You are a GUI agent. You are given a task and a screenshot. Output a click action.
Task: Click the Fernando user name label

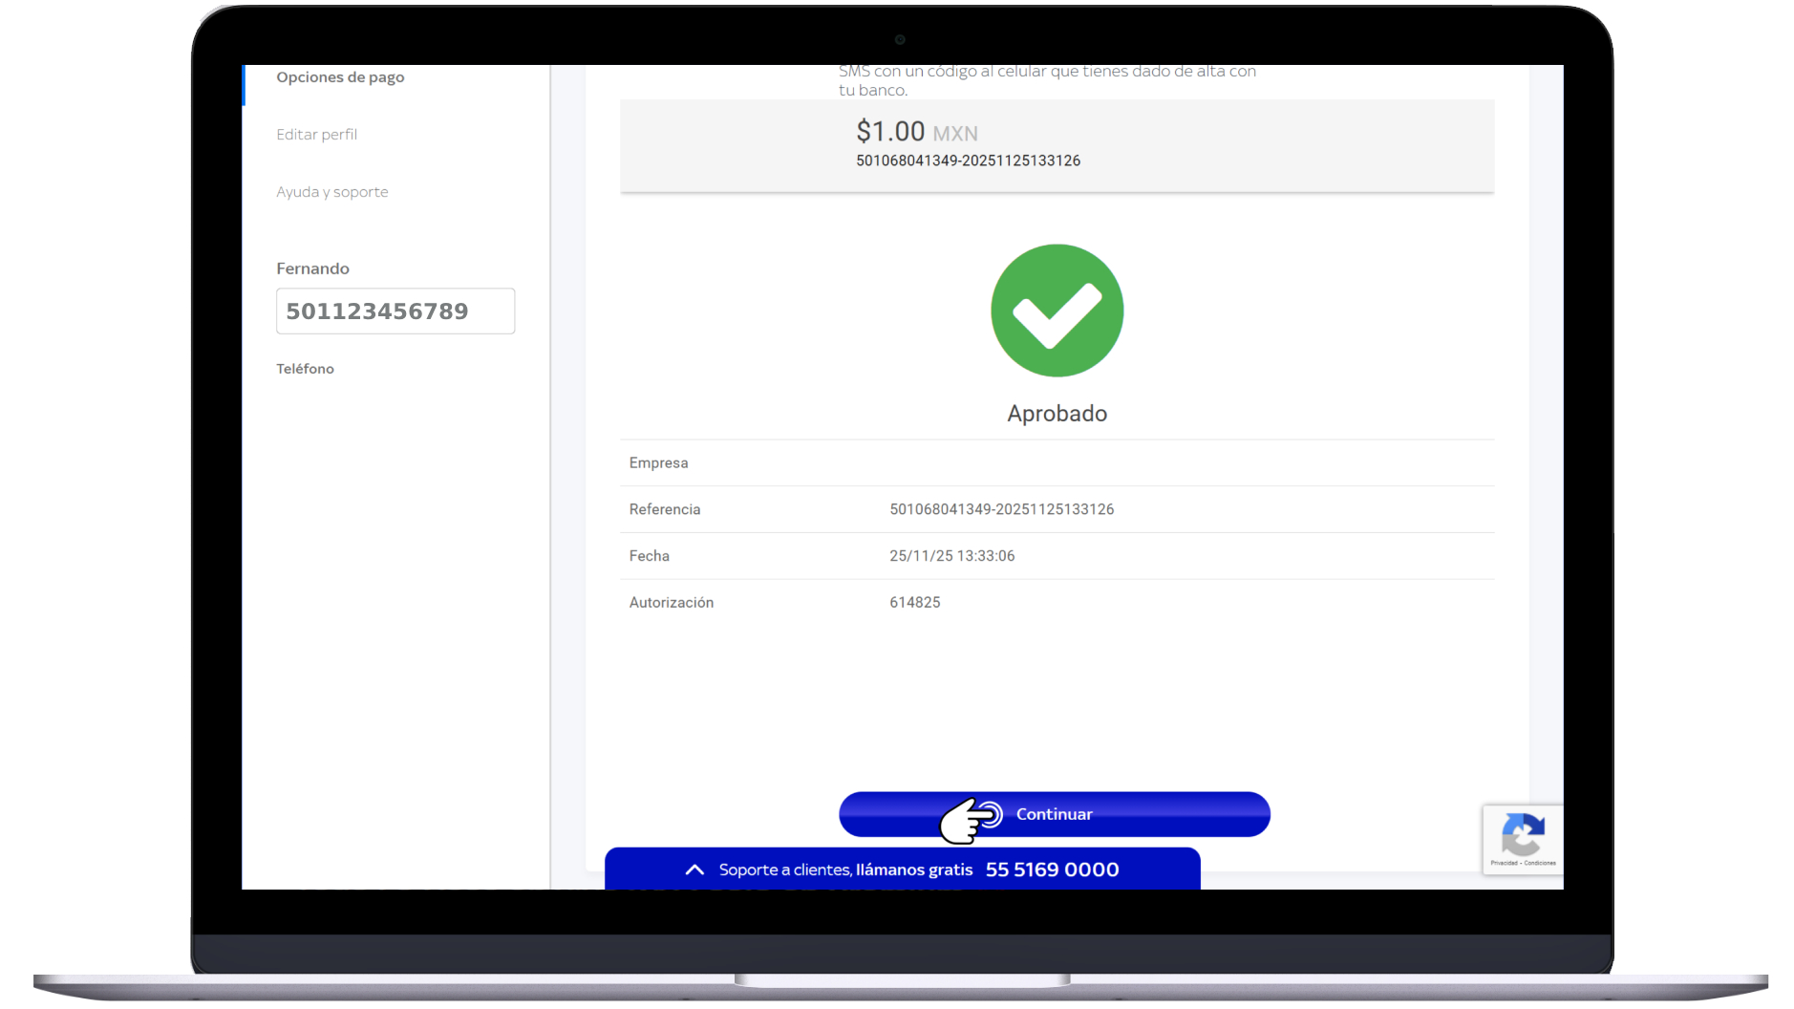(x=312, y=268)
